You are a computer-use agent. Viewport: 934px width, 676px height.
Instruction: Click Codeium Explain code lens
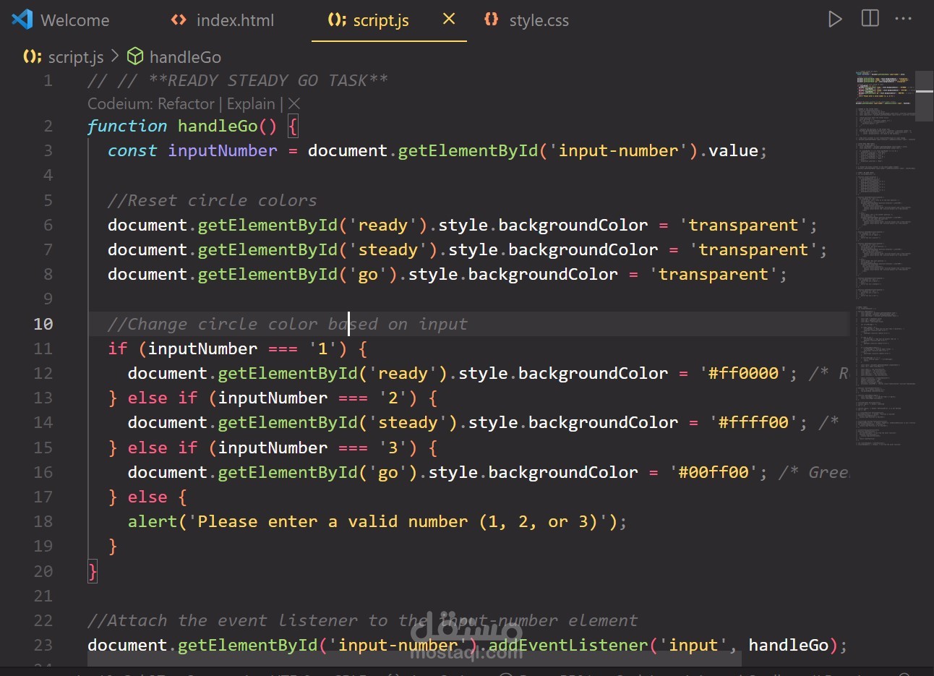251,104
